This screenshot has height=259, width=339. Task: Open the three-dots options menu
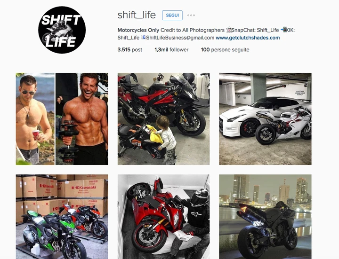pyautogui.click(x=191, y=16)
